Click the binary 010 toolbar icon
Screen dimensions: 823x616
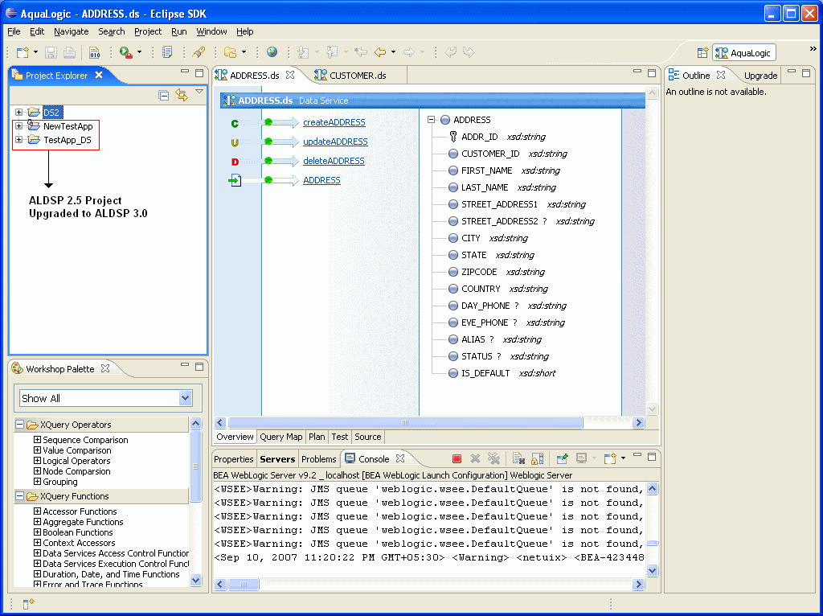point(95,52)
